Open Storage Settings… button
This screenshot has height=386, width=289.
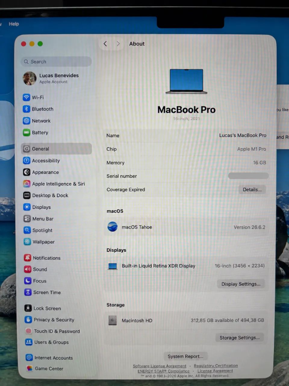[x=240, y=338]
